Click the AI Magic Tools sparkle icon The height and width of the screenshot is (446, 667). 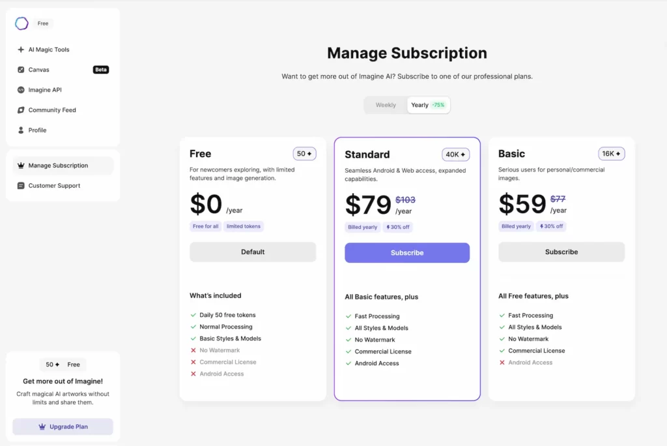tap(21, 50)
